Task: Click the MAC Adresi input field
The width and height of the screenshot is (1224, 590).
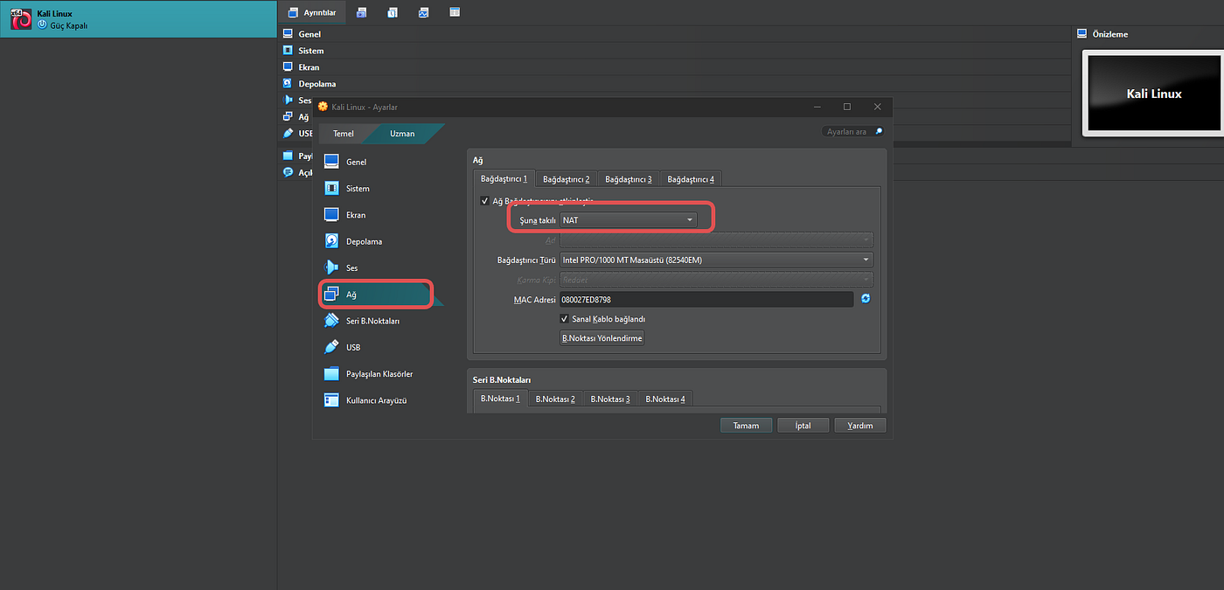Action: click(x=706, y=299)
